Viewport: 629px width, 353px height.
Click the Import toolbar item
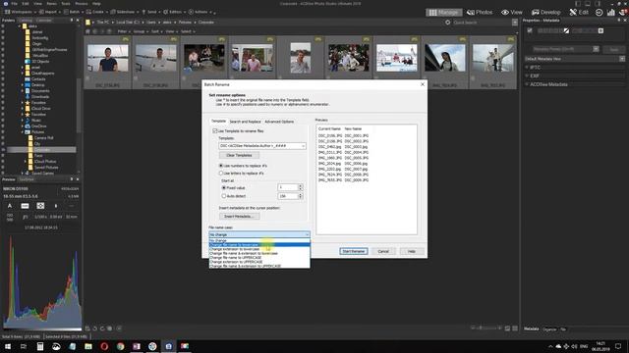[50, 12]
